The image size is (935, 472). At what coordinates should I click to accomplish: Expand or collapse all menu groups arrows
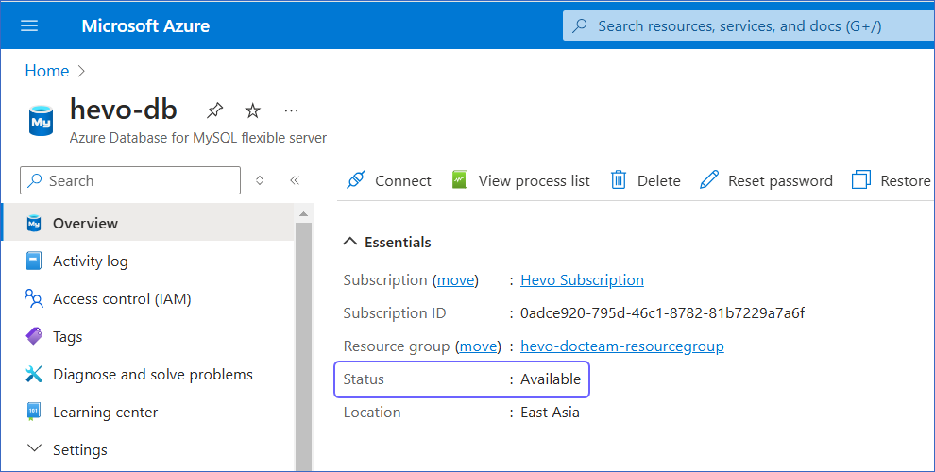(x=260, y=180)
